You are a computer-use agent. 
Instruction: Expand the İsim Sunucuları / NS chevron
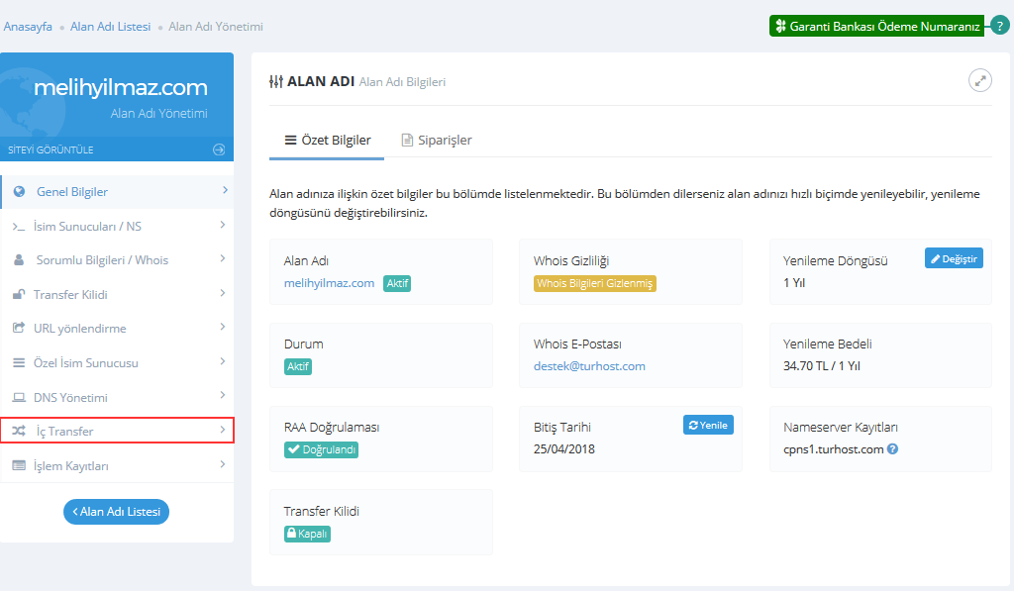pyautogui.click(x=224, y=227)
